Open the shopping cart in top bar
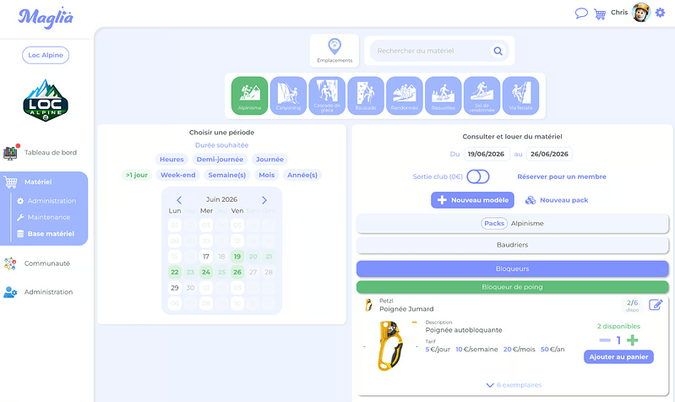675x402 pixels. pyautogui.click(x=599, y=14)
